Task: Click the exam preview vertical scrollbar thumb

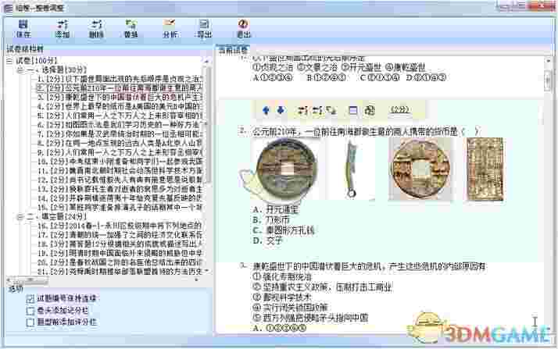Action: [548, 80]
